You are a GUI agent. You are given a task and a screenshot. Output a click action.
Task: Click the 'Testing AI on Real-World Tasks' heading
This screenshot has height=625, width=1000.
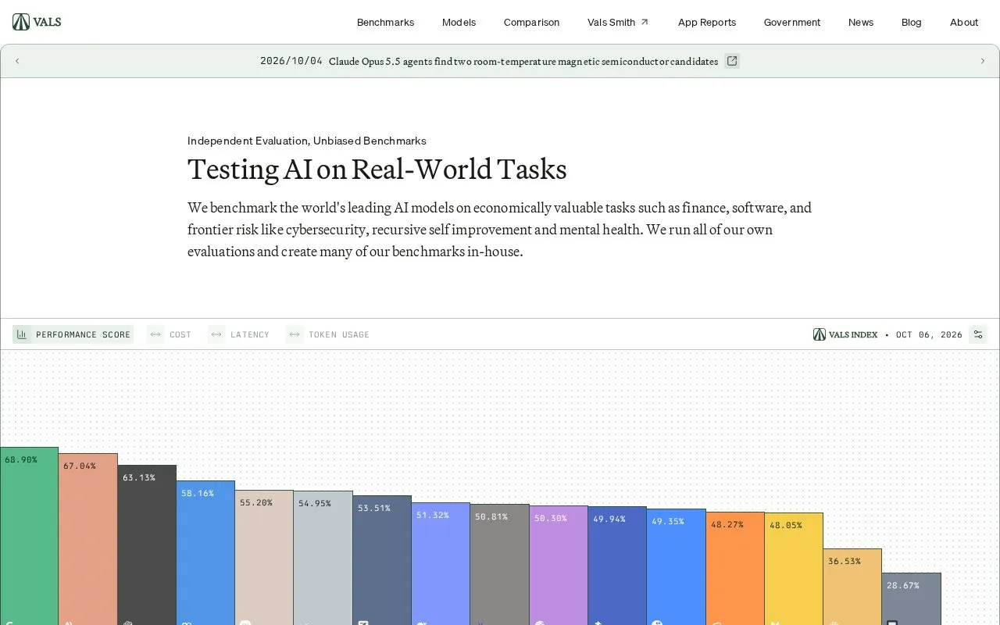coord(377,170)
